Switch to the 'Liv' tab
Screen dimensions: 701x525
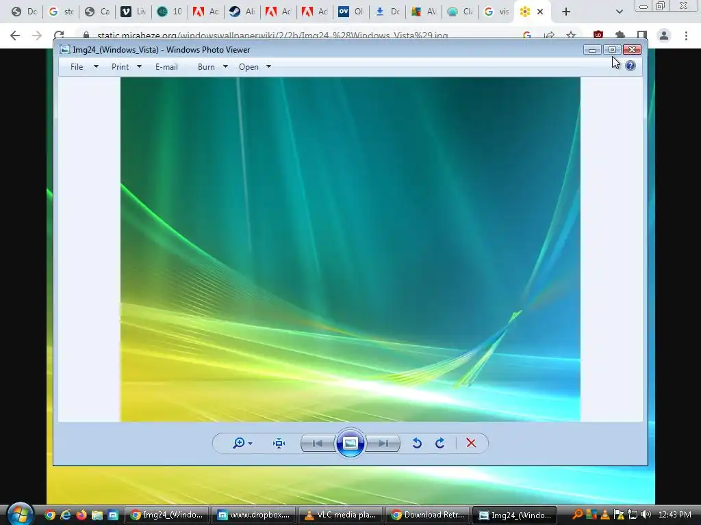tap(133, 12)
